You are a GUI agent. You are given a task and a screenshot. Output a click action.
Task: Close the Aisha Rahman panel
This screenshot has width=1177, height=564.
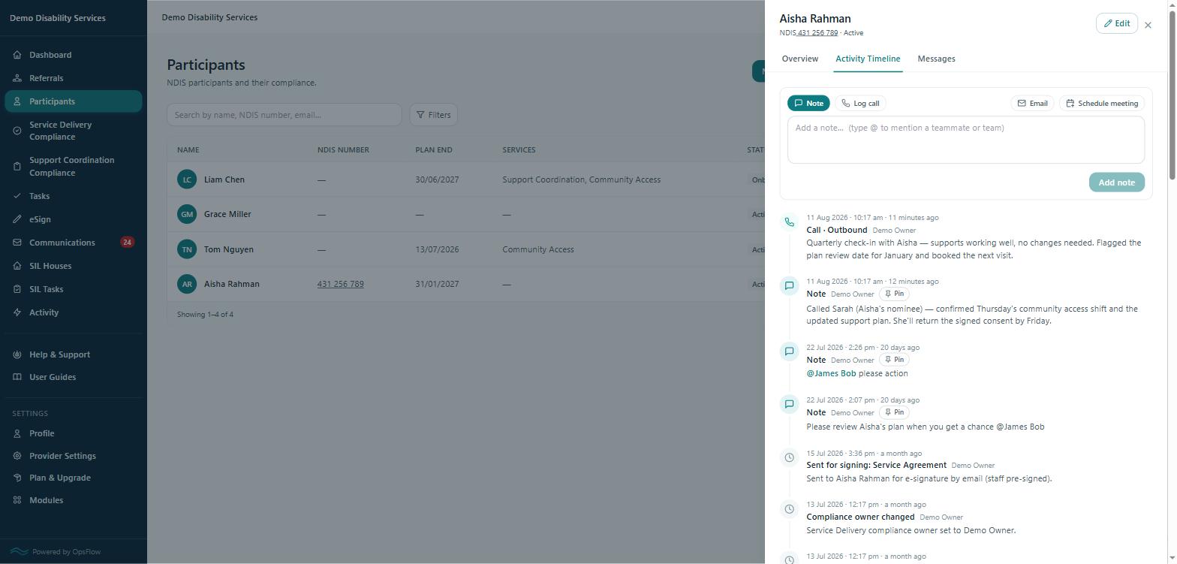(1148, 25)
